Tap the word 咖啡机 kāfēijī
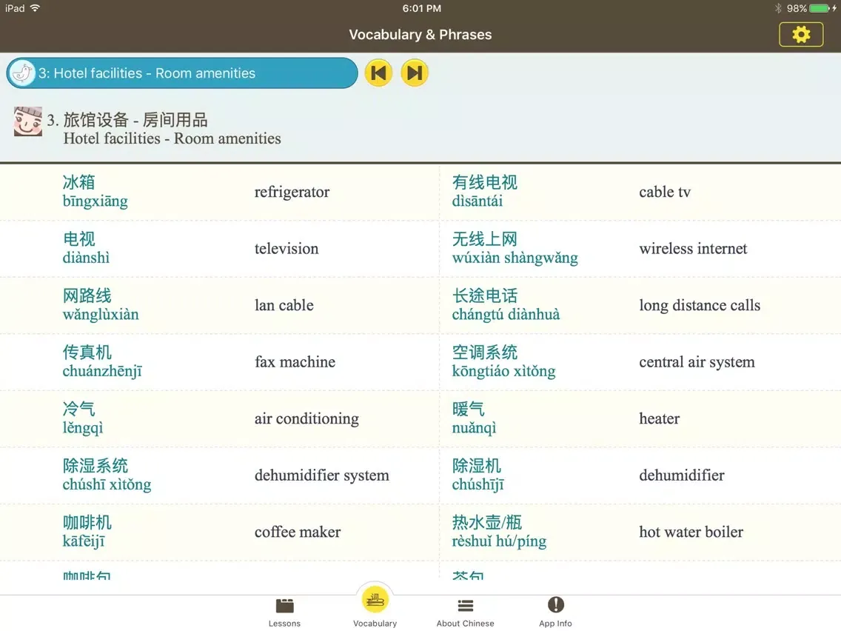This screenshot has width=841, height=631. coord(87,532)
